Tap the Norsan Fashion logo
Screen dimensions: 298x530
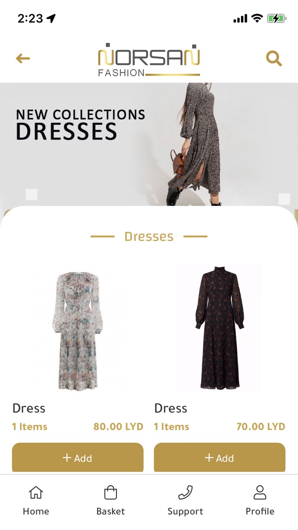coord(149,60)
